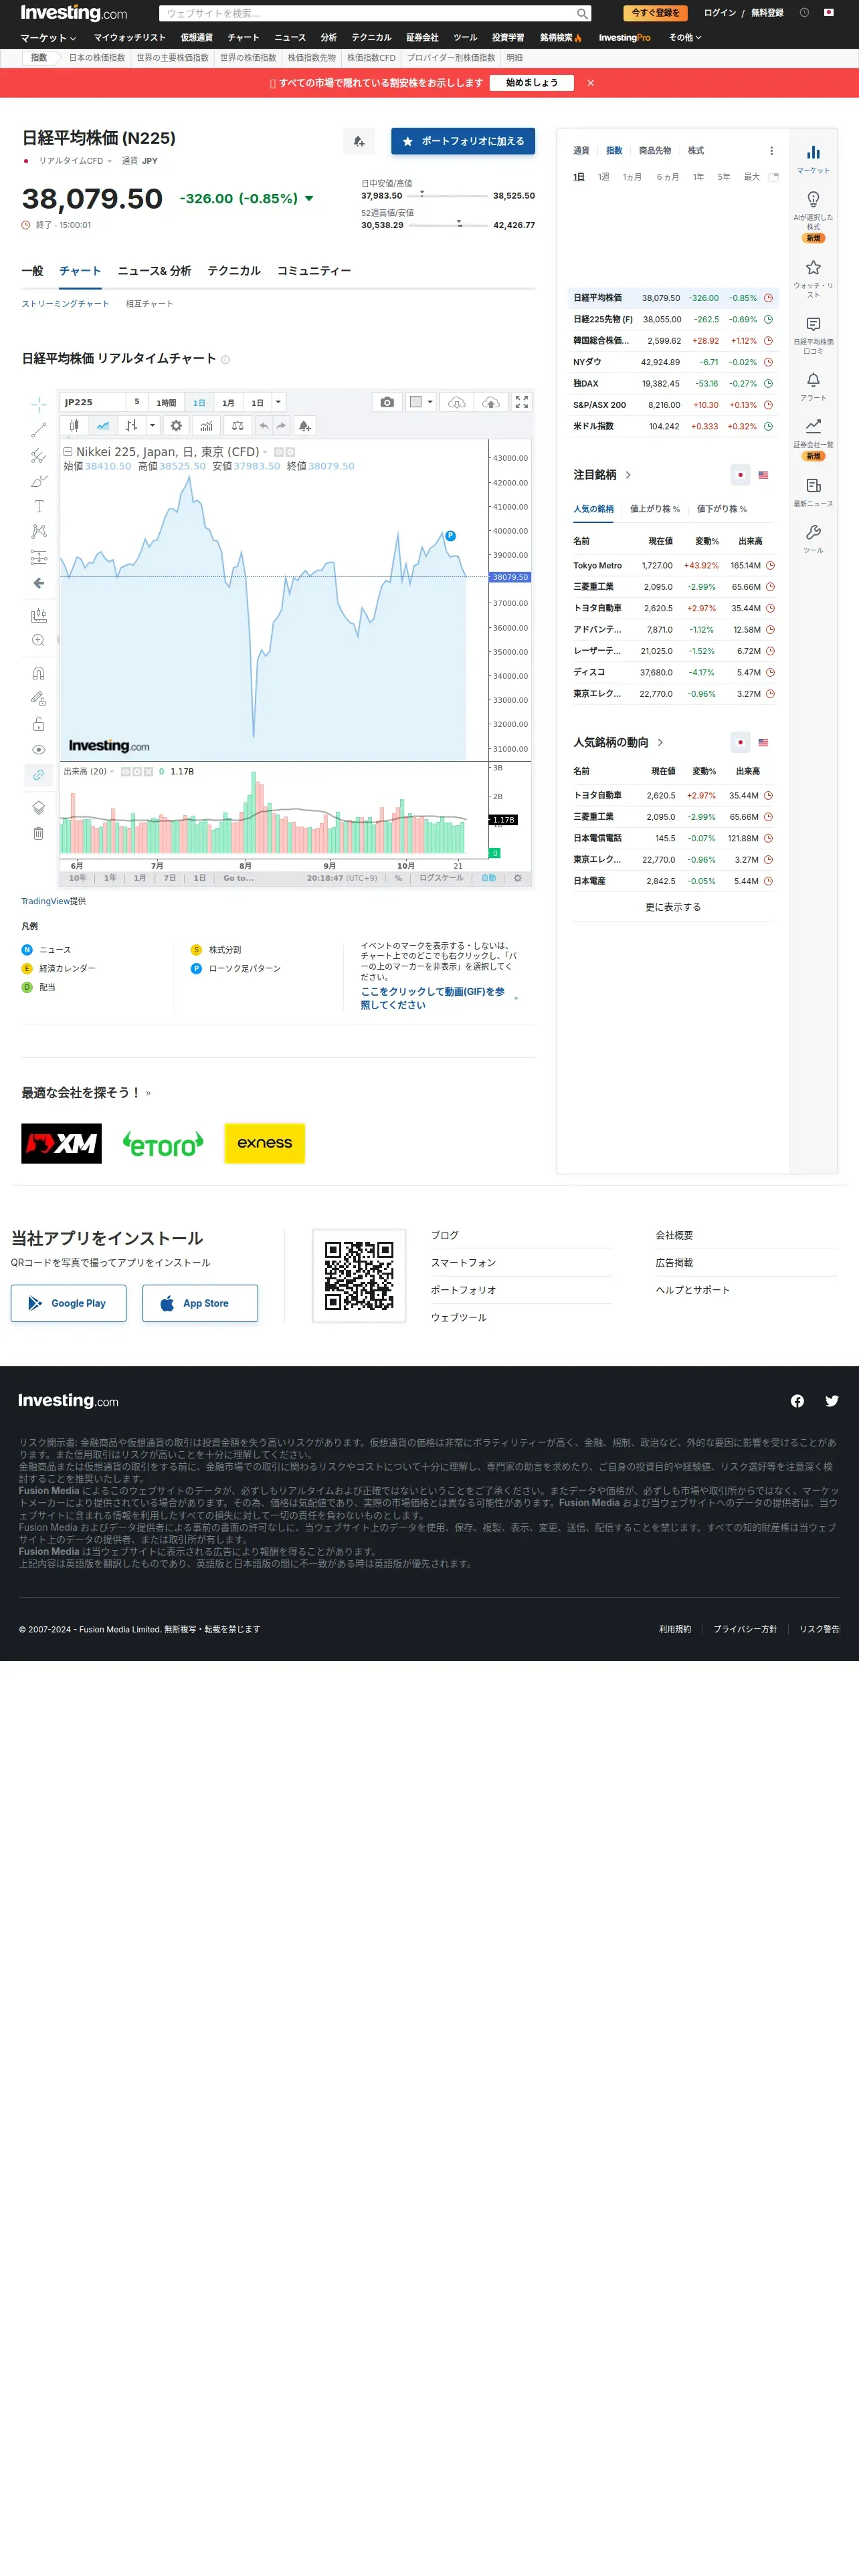This screenshot has width=859, height=2576.
Task: Toggle lock all drawing tools
Action: 39,724
